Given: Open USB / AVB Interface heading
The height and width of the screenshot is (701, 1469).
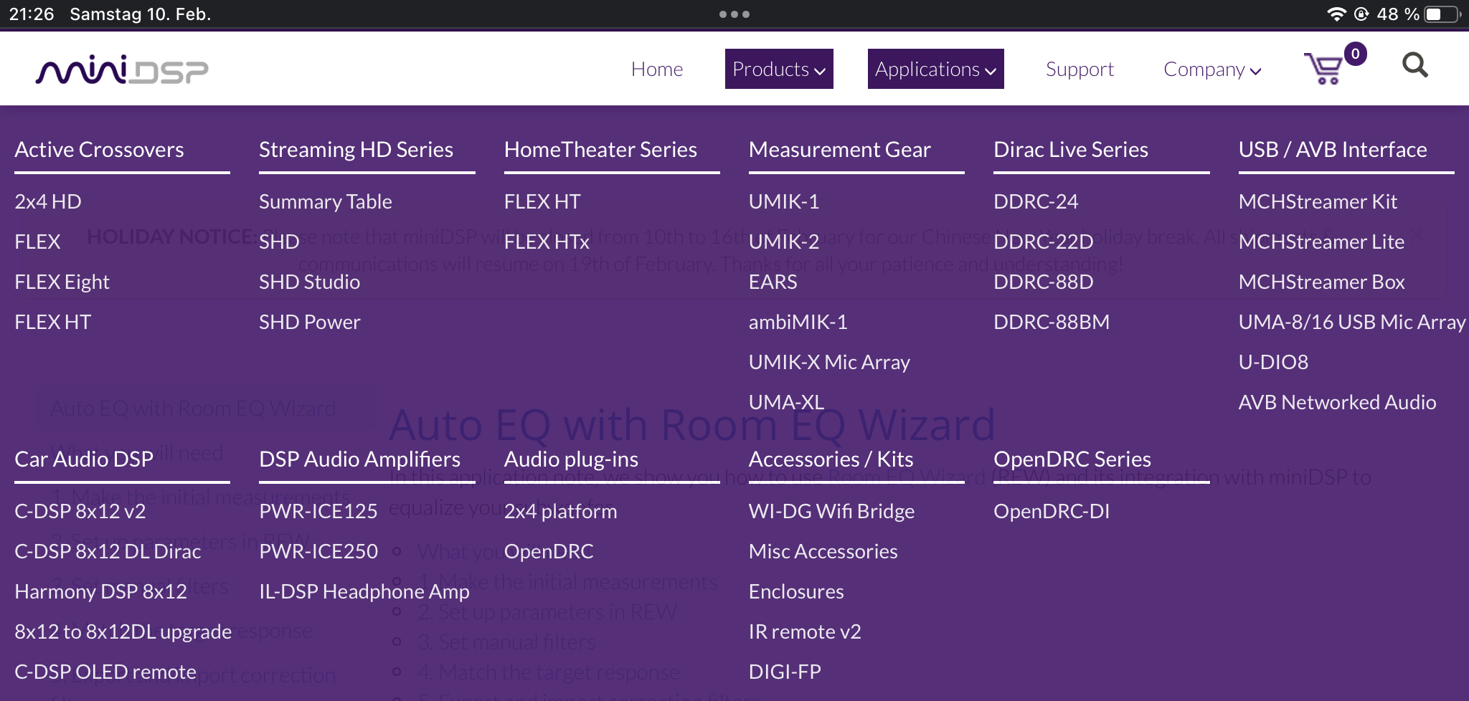Looking at the screenshot, I should click(x=1332, y=149).
